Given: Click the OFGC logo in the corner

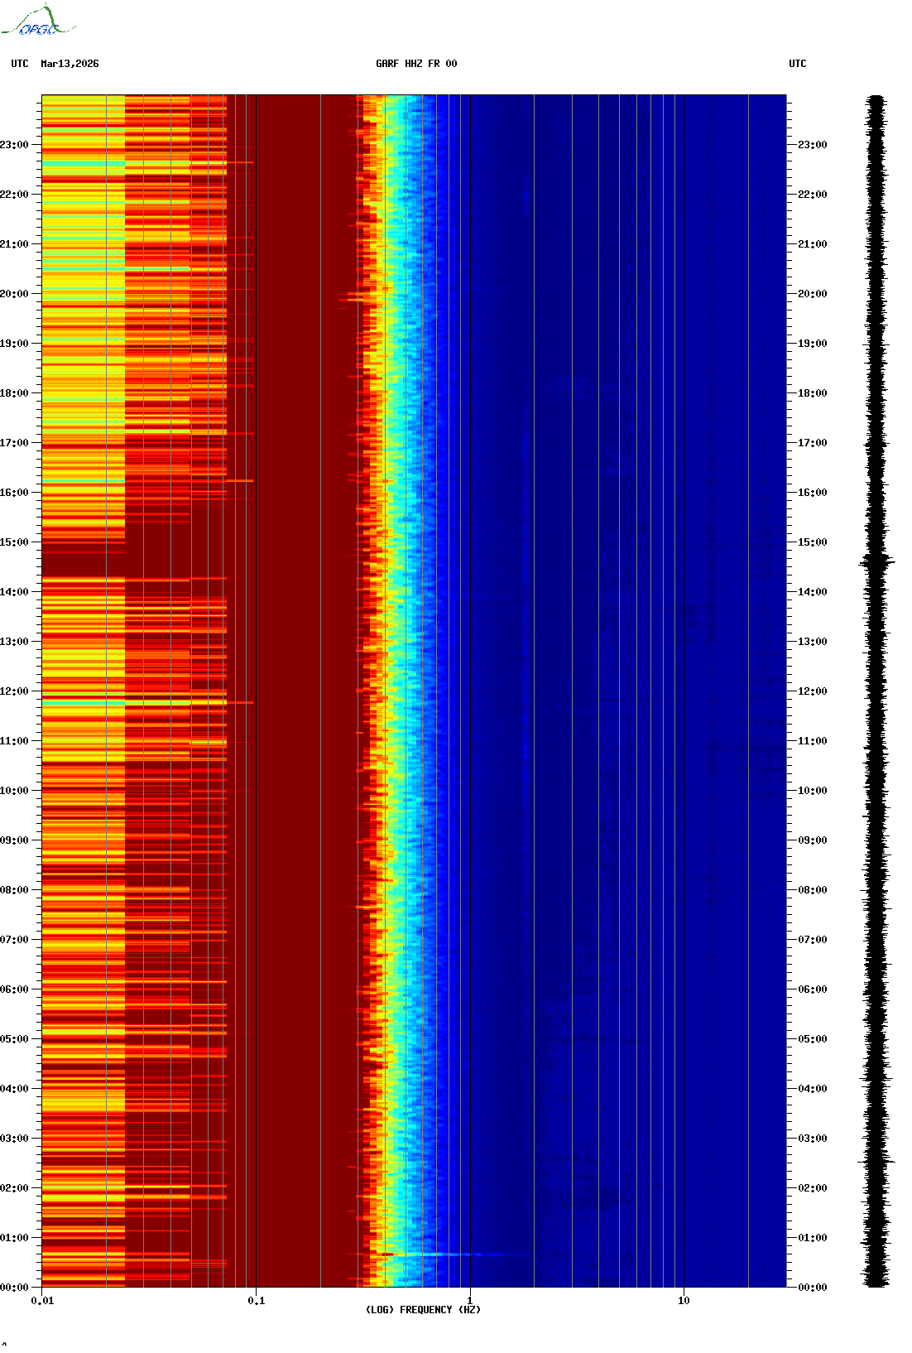Looking at the screenshot, I should [x=38, y=21].
